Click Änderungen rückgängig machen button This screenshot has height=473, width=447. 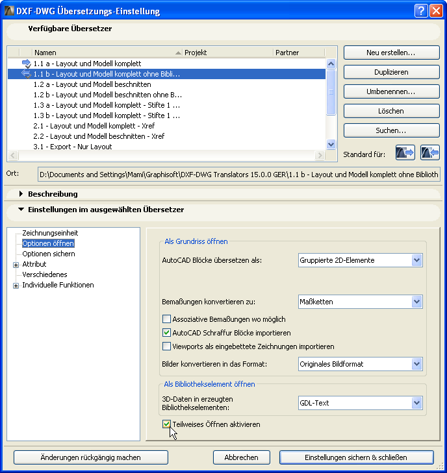[90, 457]
